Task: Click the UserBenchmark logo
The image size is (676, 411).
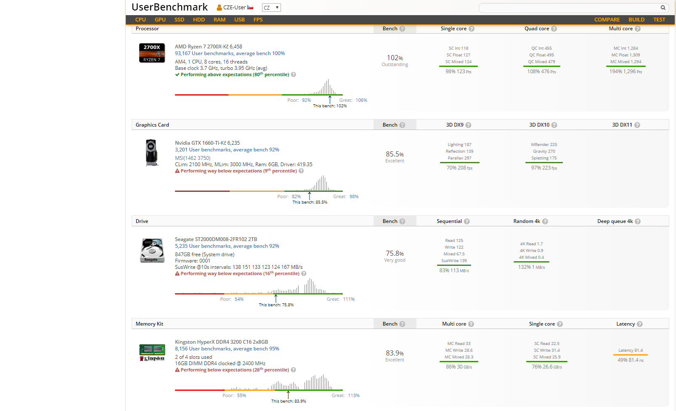Action: point(170,7)
